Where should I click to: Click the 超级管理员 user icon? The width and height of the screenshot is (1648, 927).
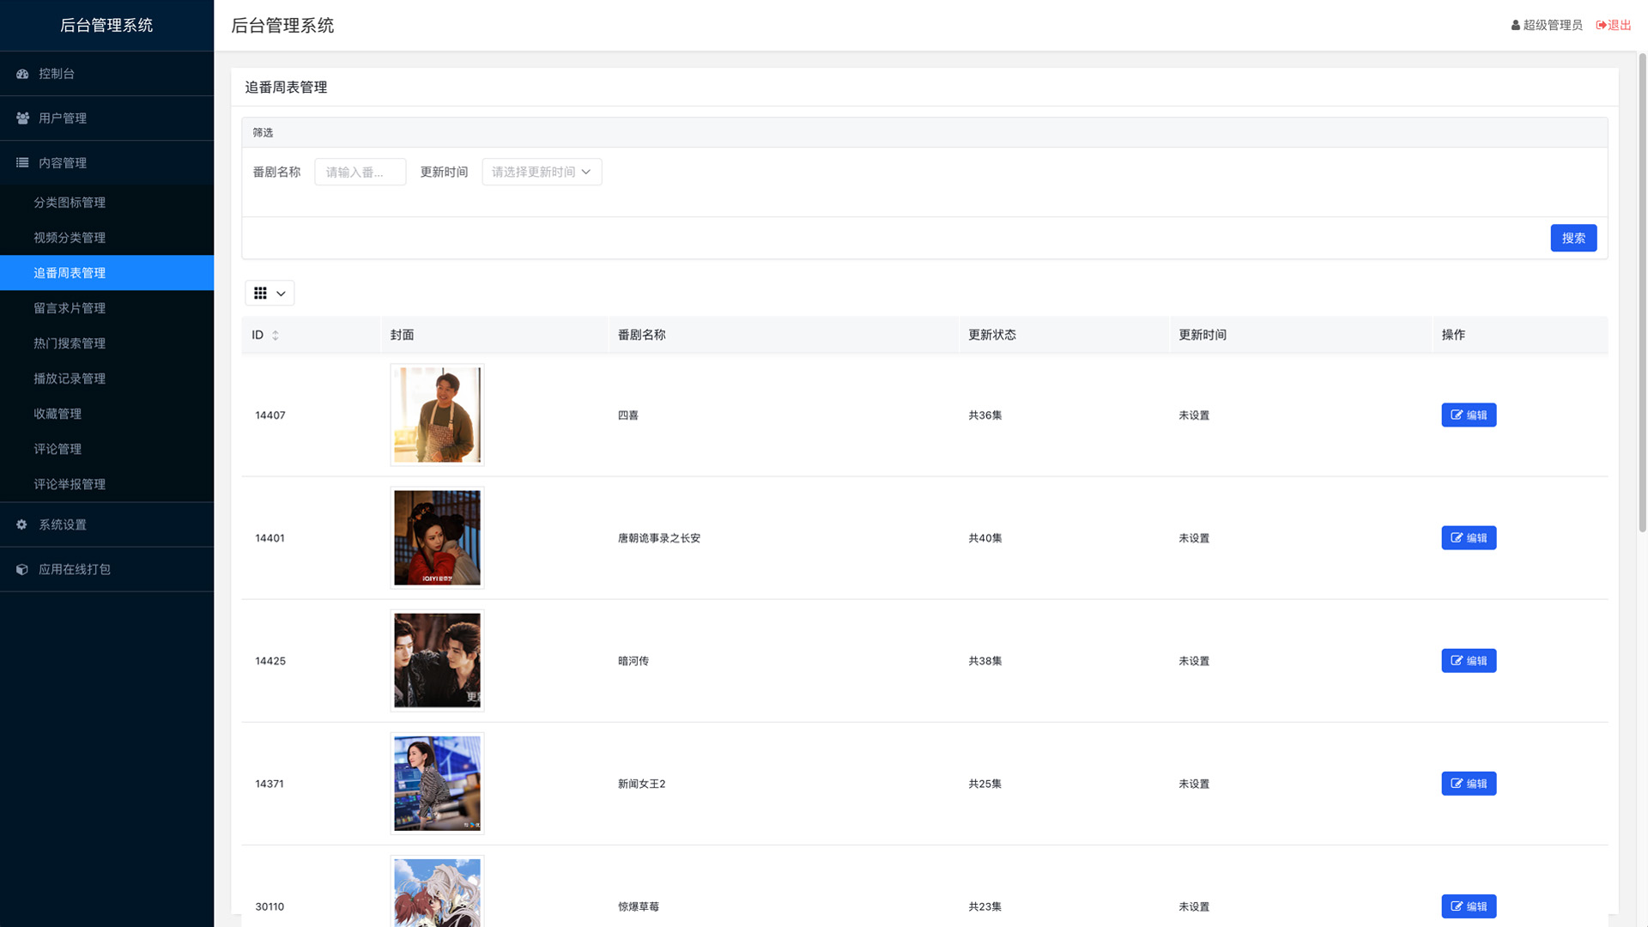1516,25
